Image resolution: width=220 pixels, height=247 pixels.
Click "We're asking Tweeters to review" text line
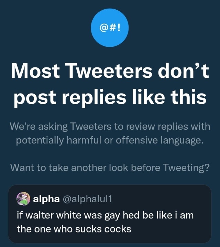pyautogui.click(x=110, y=127)
